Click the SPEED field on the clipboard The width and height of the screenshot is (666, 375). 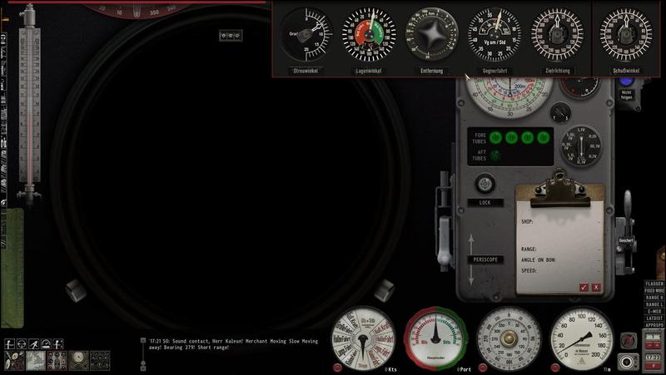[559, 270]
